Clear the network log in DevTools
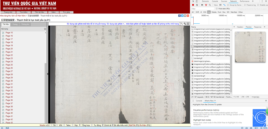The height and width of the screenshot is (129, 268). 197,5
